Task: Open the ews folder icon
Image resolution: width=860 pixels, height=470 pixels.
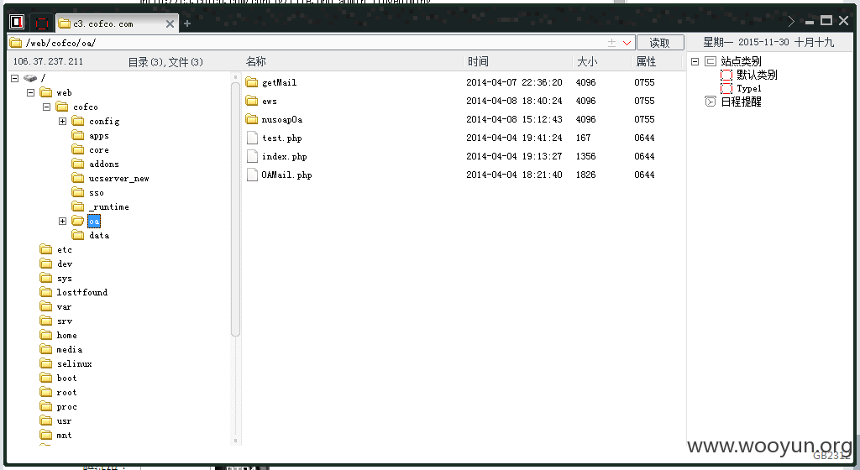Action: tap(252, 101)
